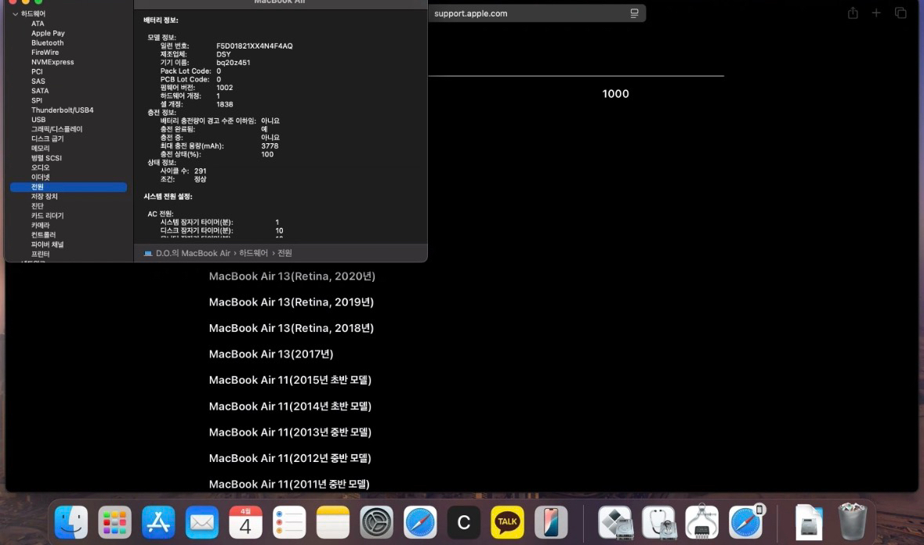Open MacBook Air 11(2015년 초반 모델) link
The height and width of the screenshot is (545, 924).
click(x=290, y=381)
